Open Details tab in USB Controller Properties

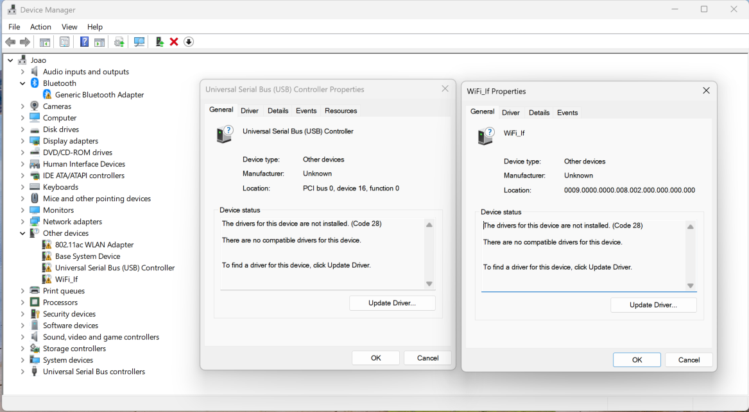(x=277, y=111)
